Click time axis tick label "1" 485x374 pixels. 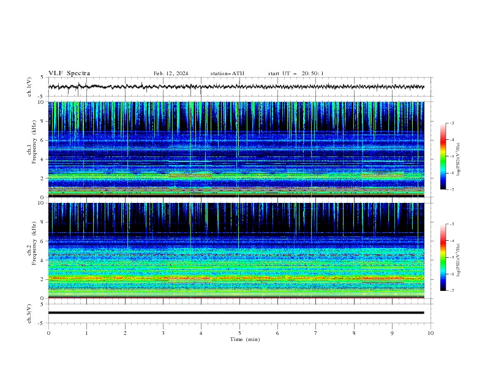(x=86, y=333)
